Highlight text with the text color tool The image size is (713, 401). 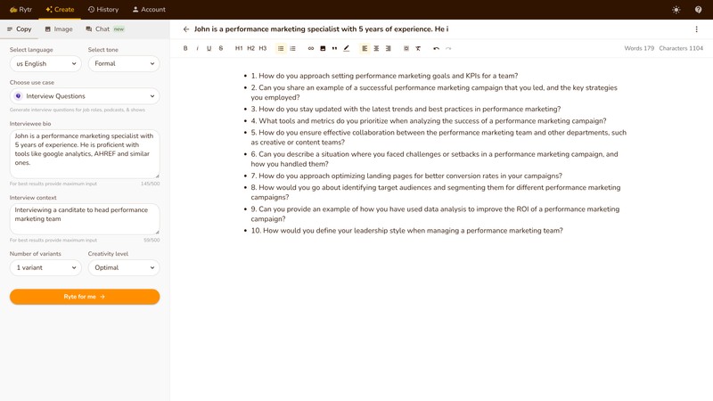click(347, 48)
